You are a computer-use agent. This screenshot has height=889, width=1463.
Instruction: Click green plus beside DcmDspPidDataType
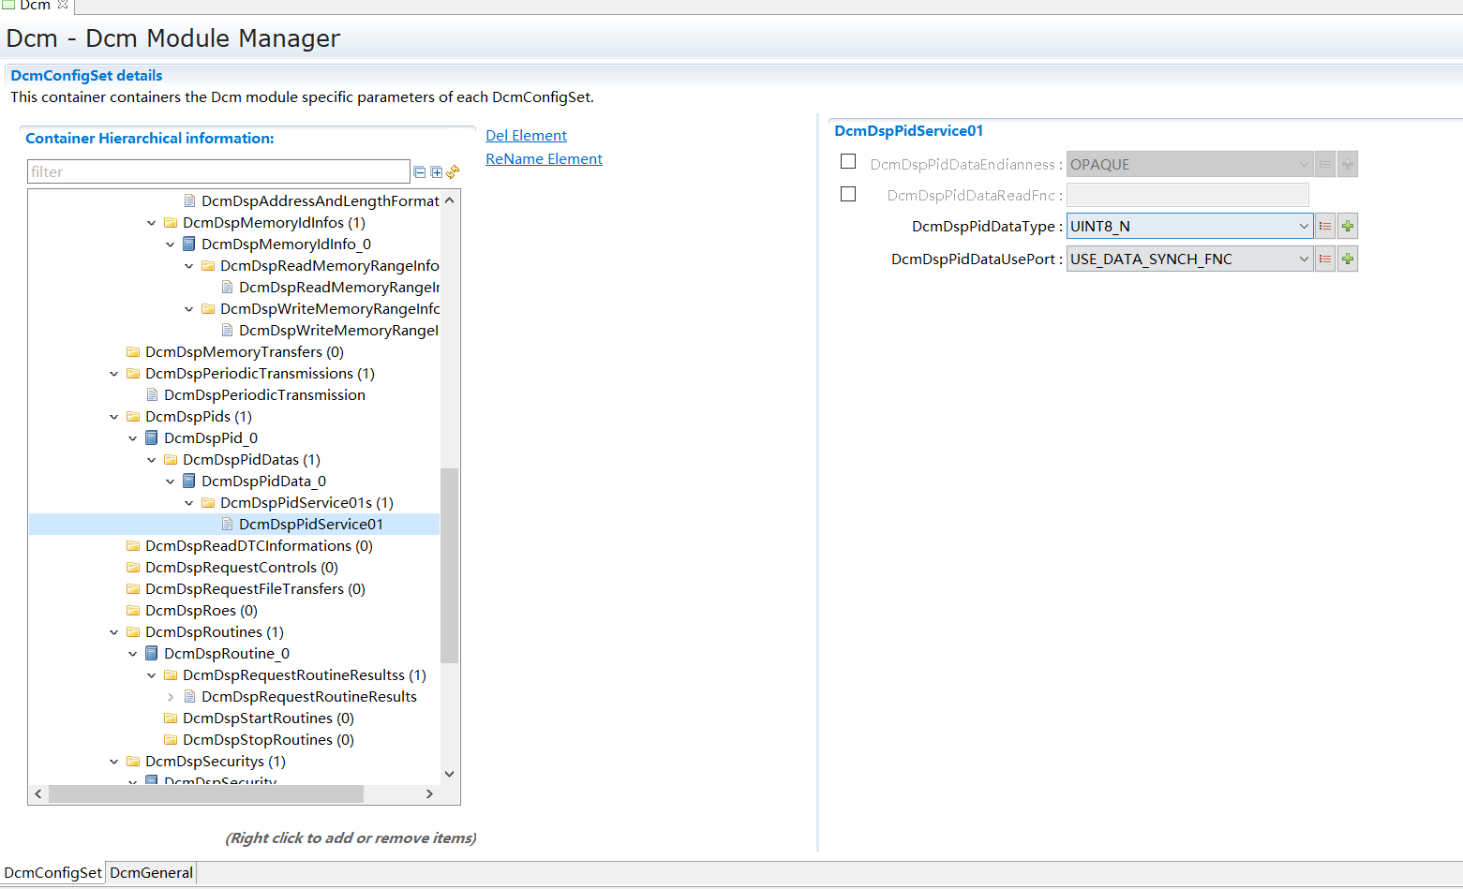click(x=1348, y=227)
